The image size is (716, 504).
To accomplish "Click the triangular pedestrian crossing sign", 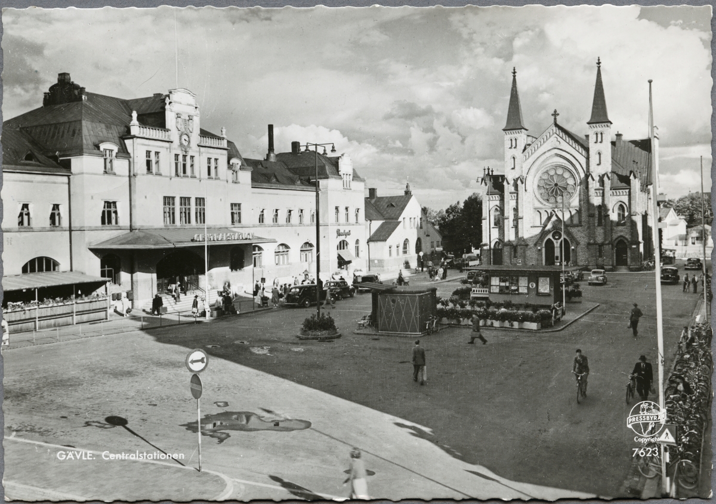I will pos(666,435).
